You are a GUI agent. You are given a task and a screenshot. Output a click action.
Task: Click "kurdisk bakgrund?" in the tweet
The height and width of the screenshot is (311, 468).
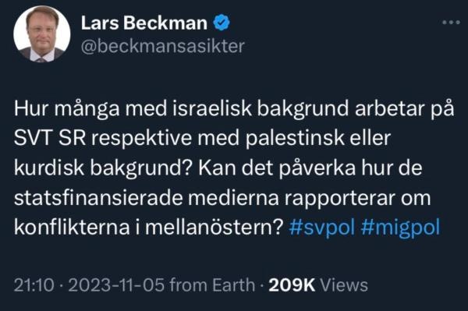(102, 168)
